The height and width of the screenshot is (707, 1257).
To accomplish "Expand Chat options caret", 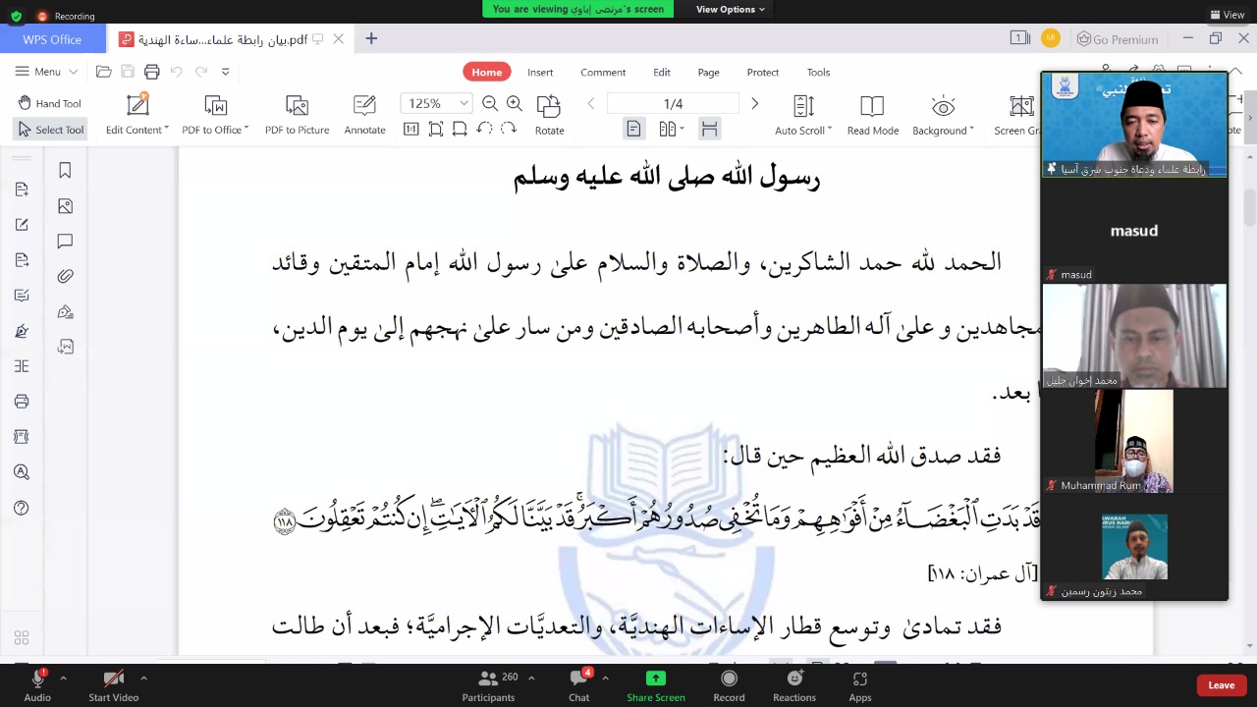I will pyautogui.click(x=605, y=678).
